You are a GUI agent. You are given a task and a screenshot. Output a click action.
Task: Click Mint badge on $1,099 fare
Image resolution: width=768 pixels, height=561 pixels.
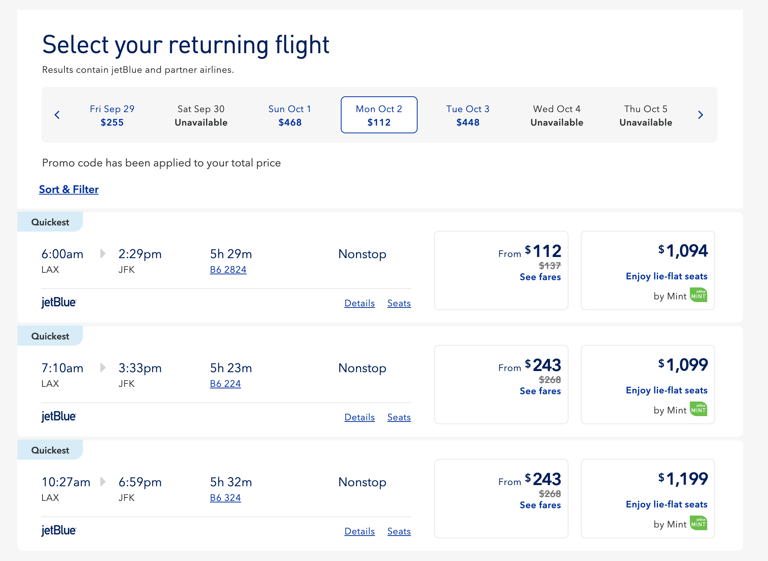(699, 410)
